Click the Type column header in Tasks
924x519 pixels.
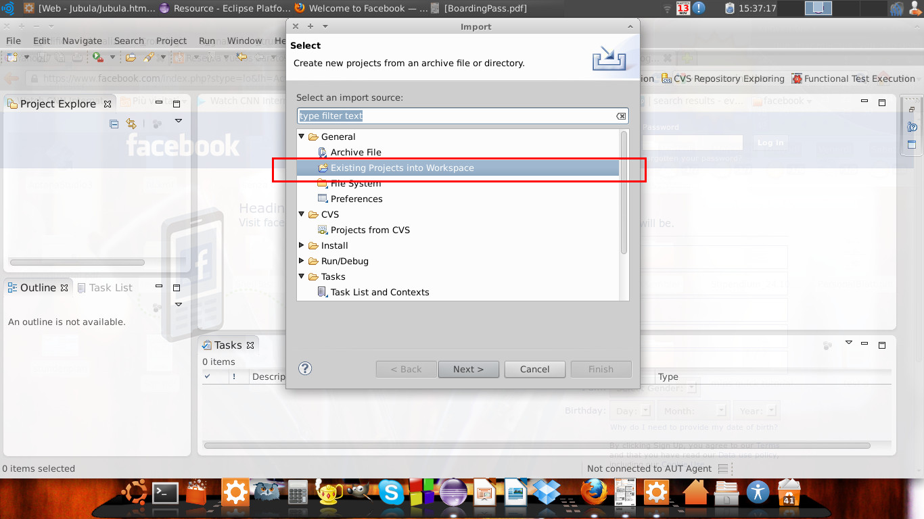click(x=668, y=376)
